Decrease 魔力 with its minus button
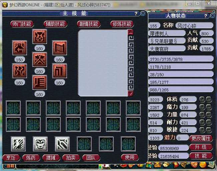Image resolution: width=217 pixels, height=171 pixels. pyautogui.click(x=209, y=107)
